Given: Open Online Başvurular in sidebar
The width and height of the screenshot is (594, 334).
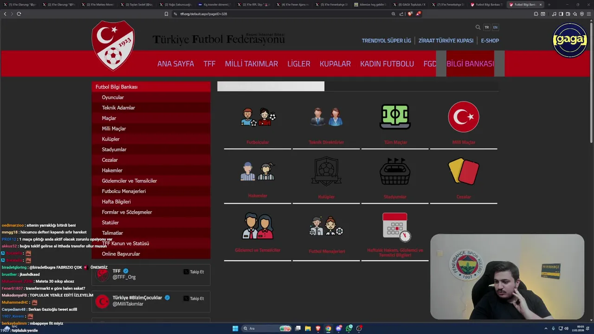Looking at the screenshot, I should click(x=151, y=254).
